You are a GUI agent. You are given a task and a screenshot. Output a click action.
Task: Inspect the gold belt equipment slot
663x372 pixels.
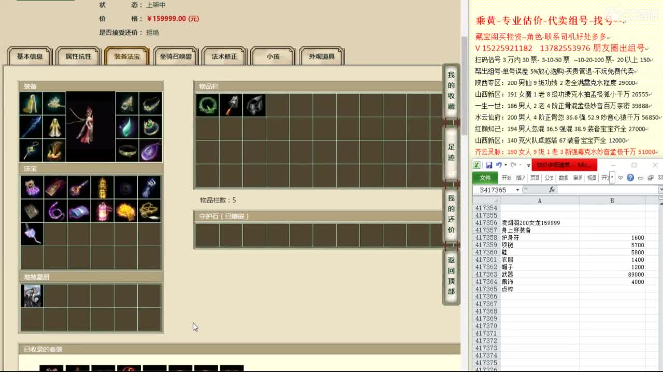click(127, 150)
